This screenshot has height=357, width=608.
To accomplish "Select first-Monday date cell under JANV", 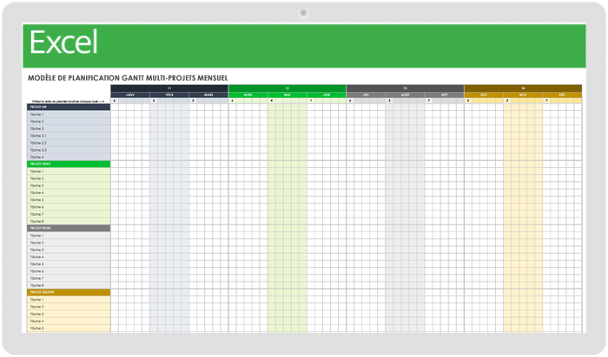I will tap(115, 101).
